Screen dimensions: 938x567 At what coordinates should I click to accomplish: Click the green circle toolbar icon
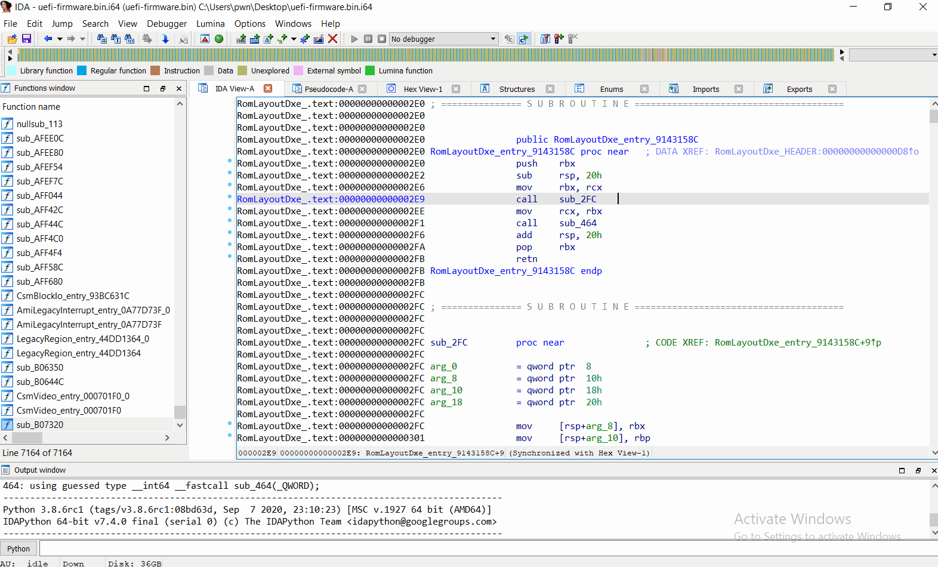219,39
